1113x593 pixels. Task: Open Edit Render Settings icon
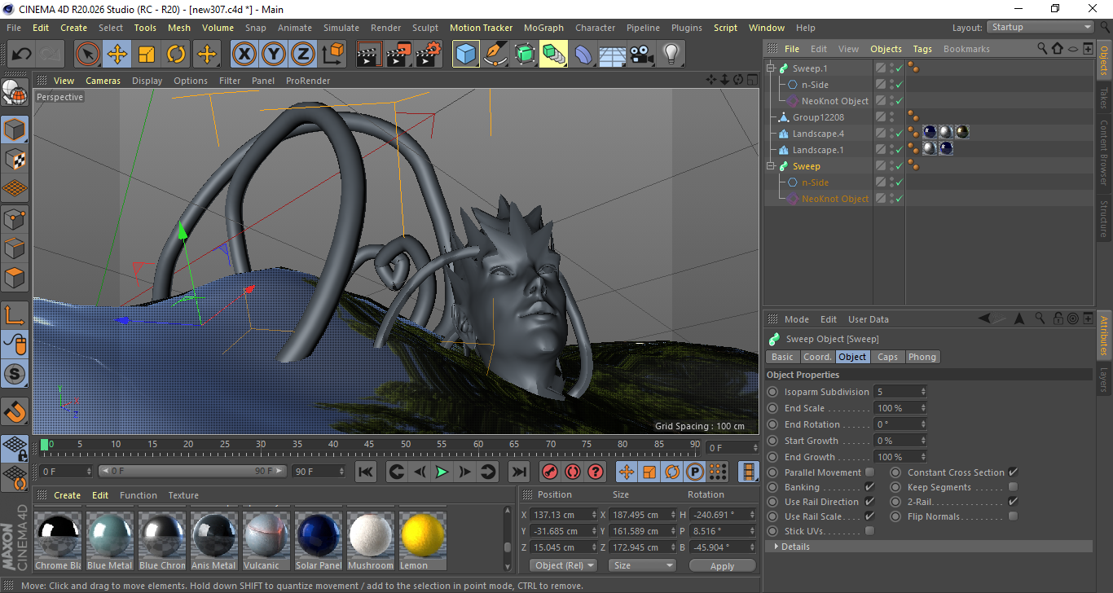pos(428,55)
